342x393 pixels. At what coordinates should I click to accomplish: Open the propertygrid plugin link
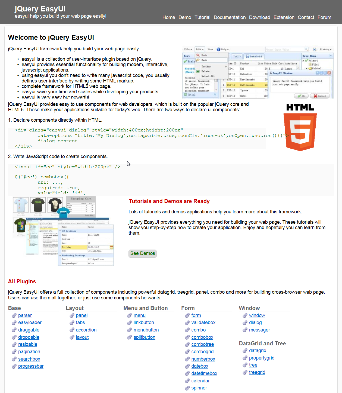[x=262, y=358]
